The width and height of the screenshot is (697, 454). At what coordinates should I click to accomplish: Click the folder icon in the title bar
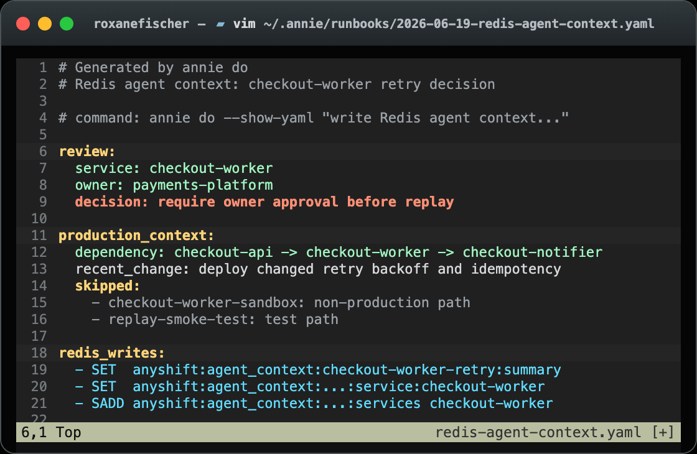point(220,24)
